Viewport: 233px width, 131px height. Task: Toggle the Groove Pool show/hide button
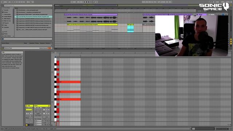(x=2, y=48)
